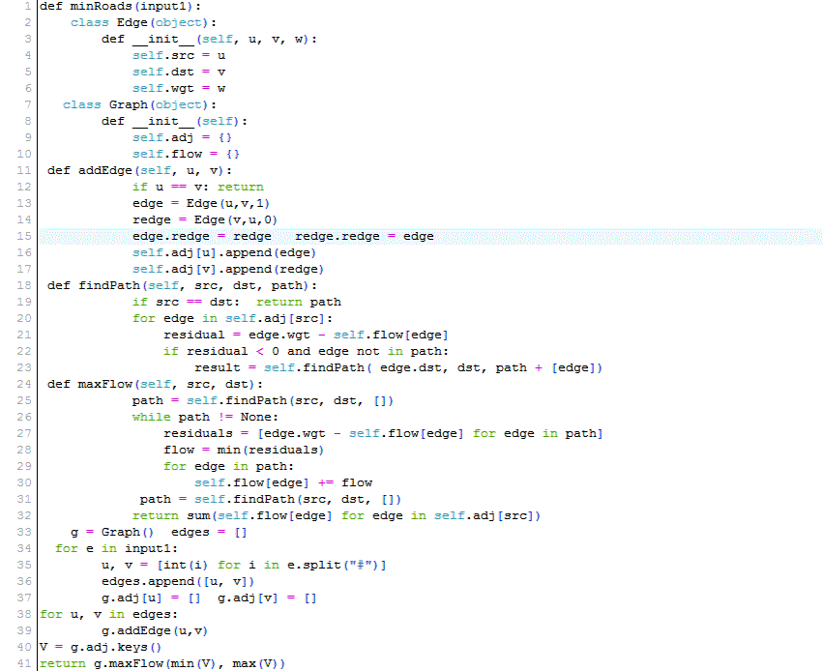The image size is (823, 671).
Task: Click the flow = min(residuals) statement
Action: [x=243, y=450]
